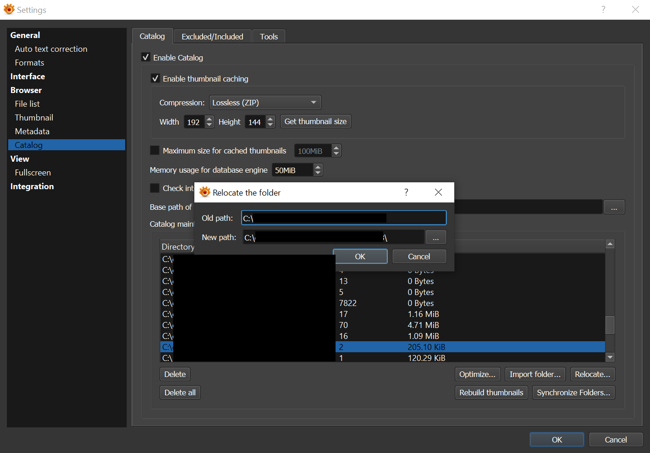Viewport: 650px width, 453px height.
Task: Click the browse button next to New path
Action: [x=435, y=237]
